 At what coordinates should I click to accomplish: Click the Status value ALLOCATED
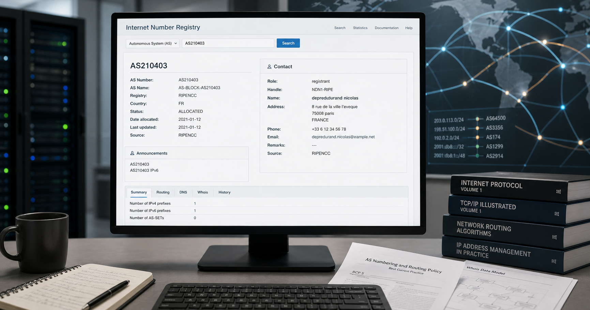coord(191,112)
